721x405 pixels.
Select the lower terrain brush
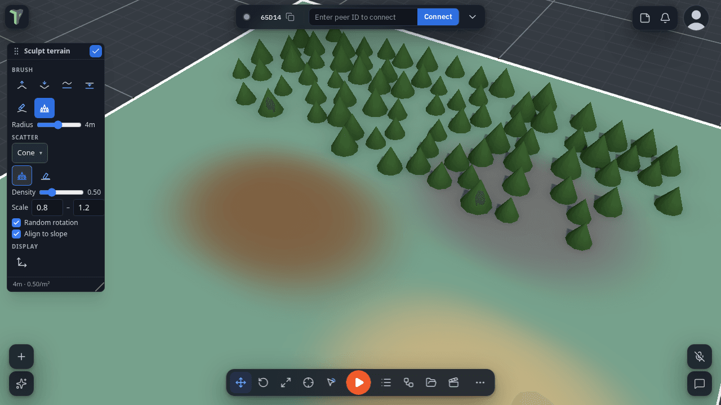44,85
